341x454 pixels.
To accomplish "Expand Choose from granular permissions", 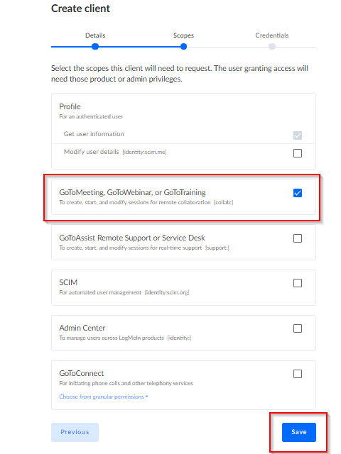I will 102,397.
